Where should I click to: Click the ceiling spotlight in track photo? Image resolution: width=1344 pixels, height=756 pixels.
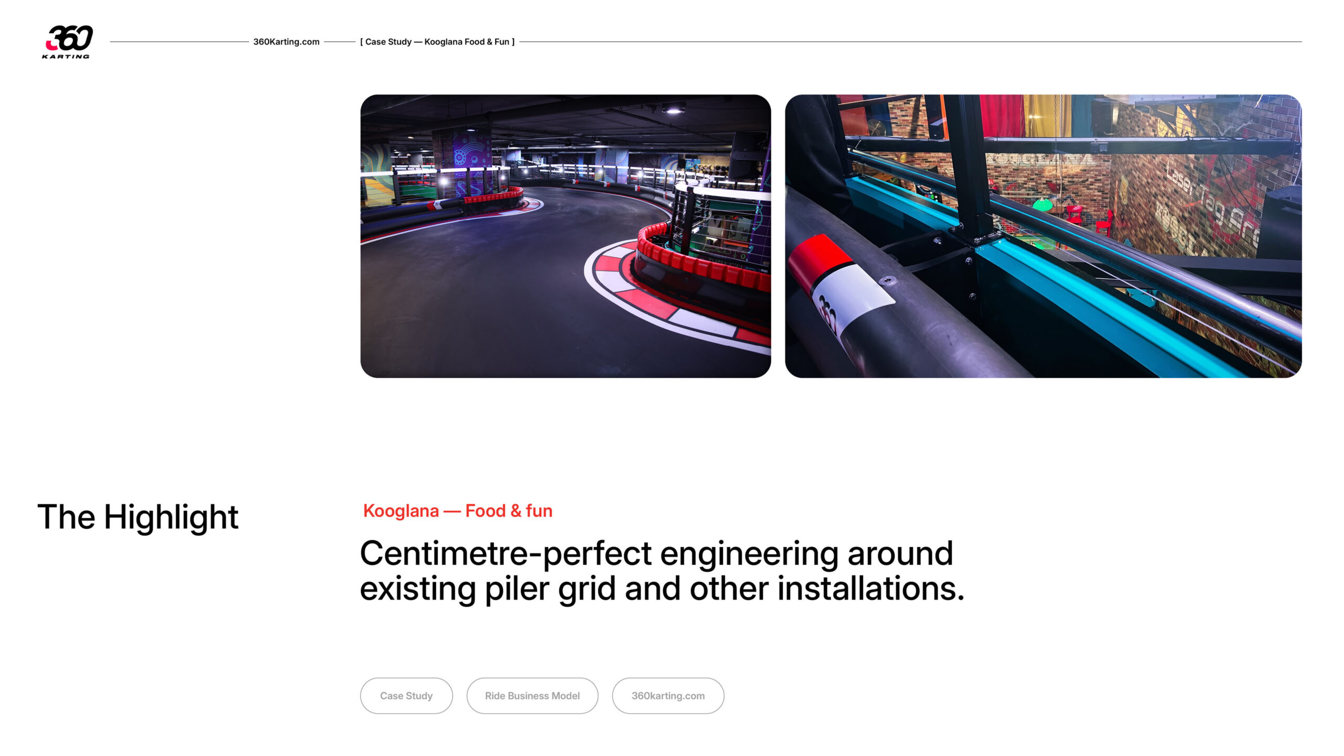tap(674, 108)
